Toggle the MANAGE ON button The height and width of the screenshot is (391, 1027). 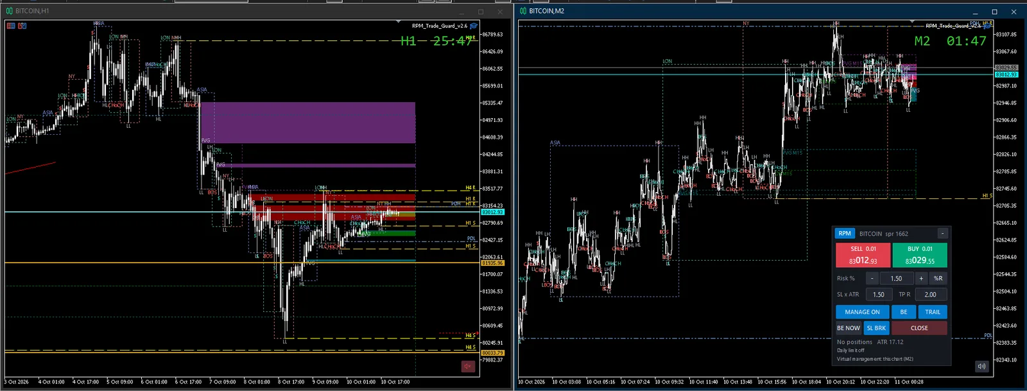pos(862,312)
